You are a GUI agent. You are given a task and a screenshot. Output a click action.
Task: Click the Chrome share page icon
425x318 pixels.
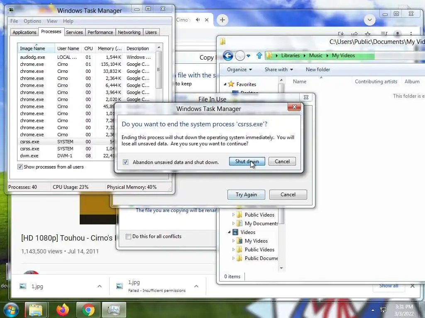coord(354,34)
